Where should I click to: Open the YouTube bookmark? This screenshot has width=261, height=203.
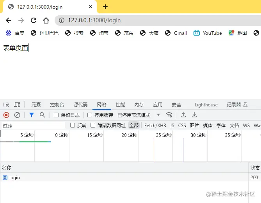pyautogui.click(x=208, y=33)
